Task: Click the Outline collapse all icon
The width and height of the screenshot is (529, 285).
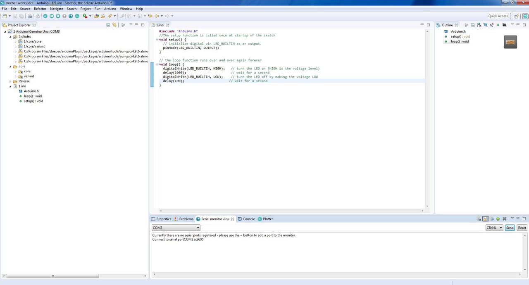Action: pos(473,25)
